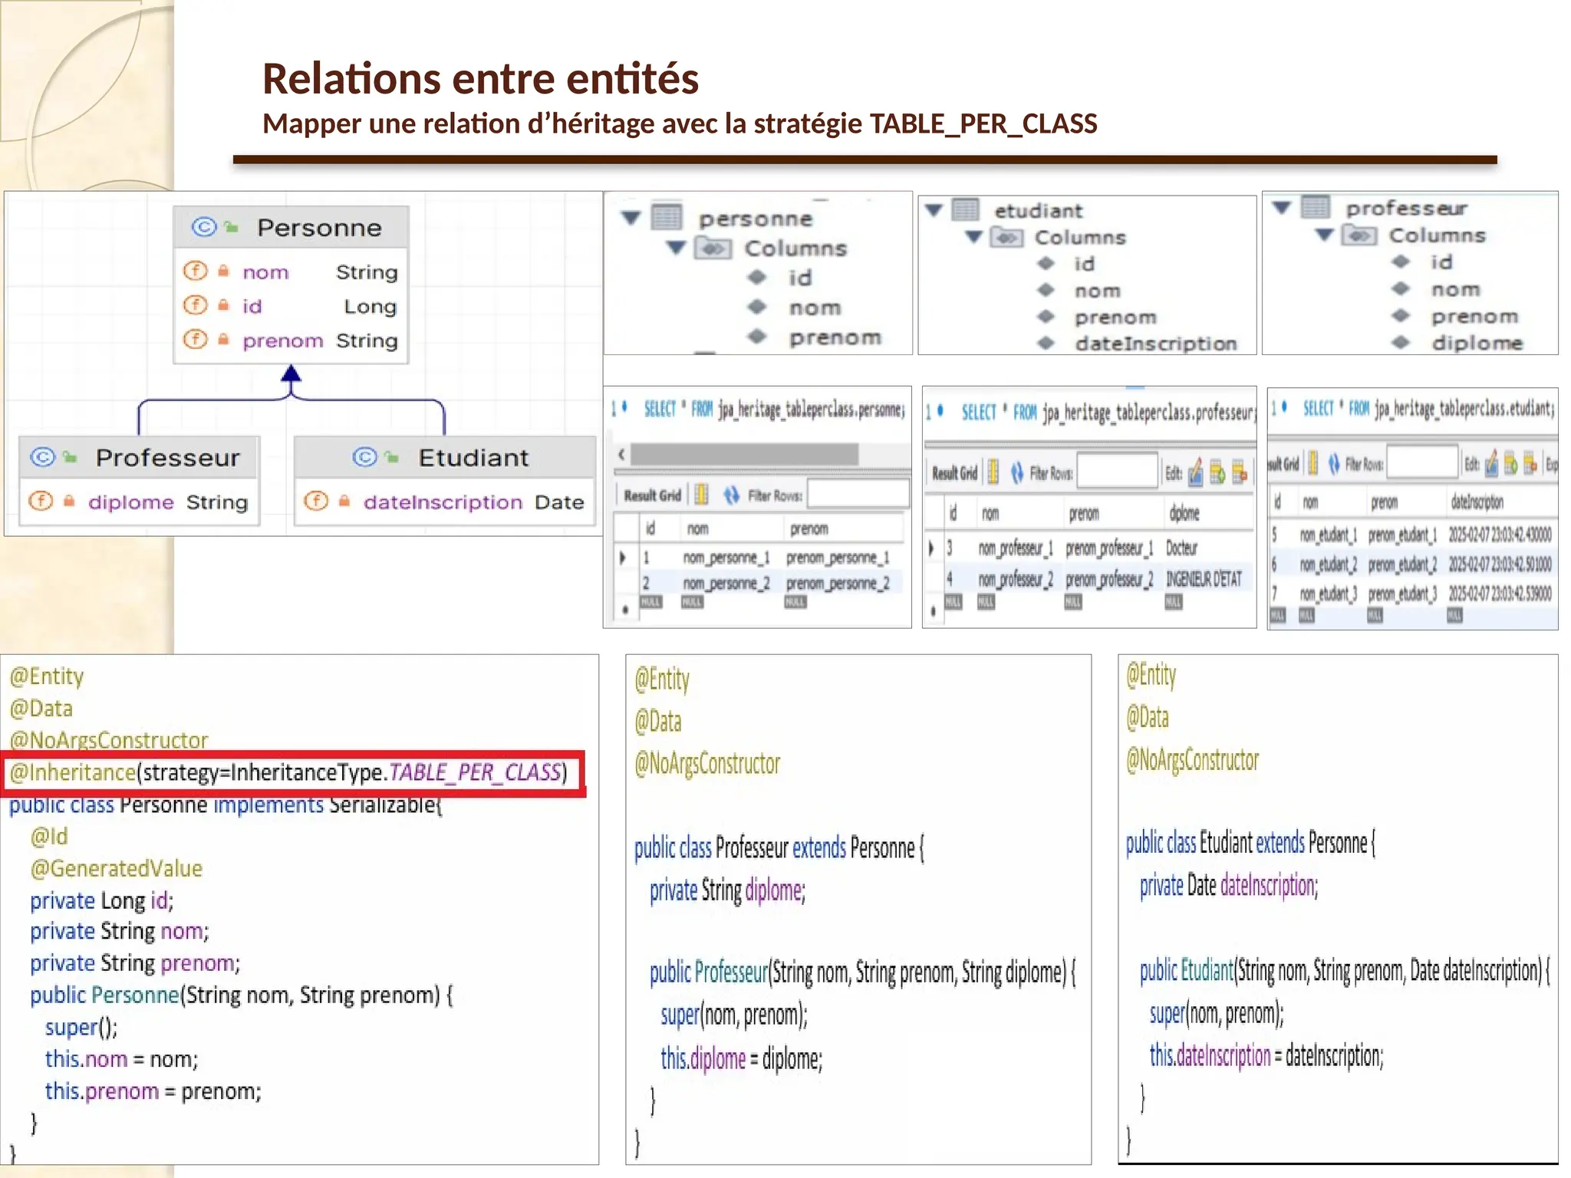Click the field icon beside diplome
1571x1178 pixels.
[x=41, y=501]
